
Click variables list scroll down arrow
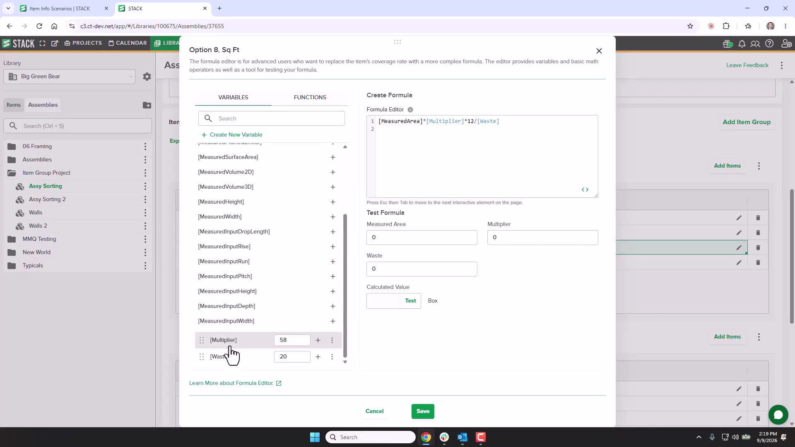[345, 362]
